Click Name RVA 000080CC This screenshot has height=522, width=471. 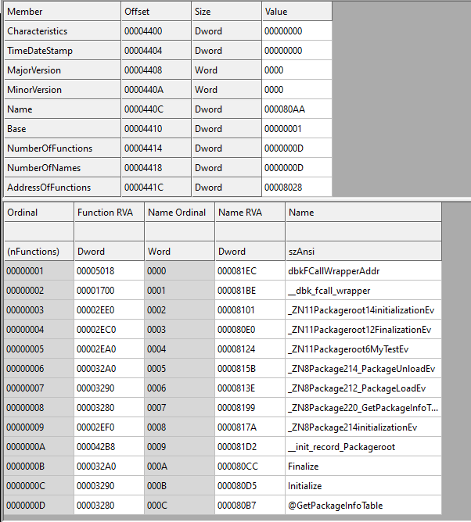coord(250,467)
